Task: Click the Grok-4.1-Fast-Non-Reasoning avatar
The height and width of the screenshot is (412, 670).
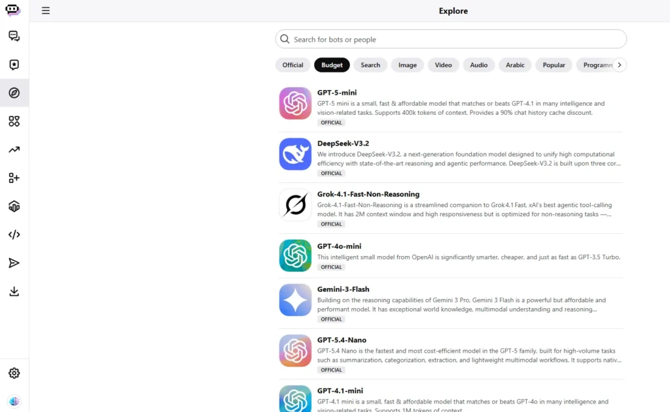Action: click(x=295, y=205)
